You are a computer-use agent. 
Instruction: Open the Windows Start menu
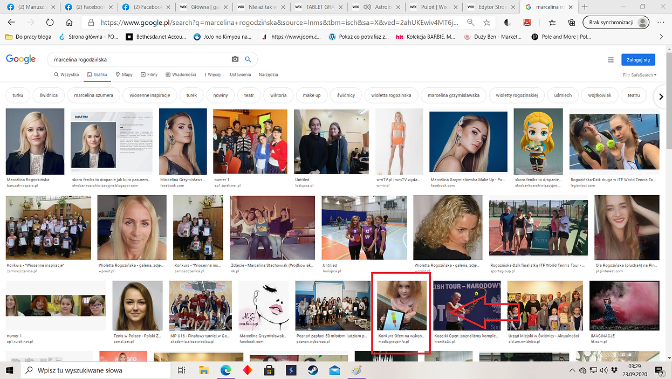coord(10,370)
